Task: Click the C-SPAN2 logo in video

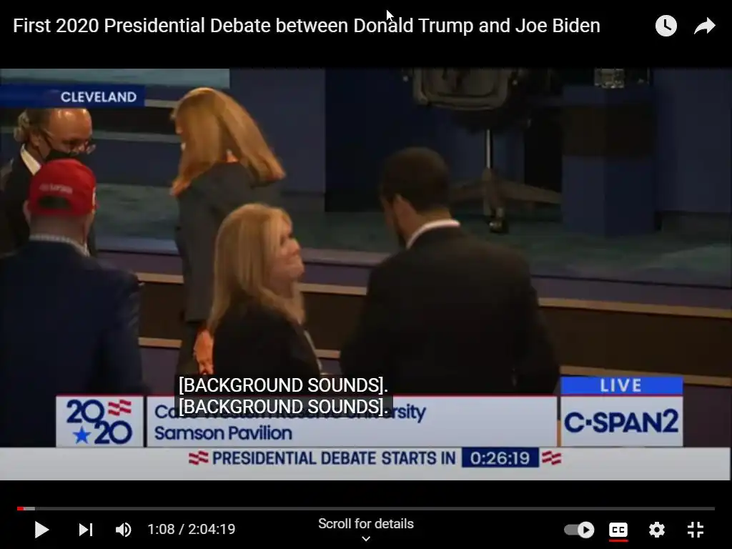Action: click(621, 422)
